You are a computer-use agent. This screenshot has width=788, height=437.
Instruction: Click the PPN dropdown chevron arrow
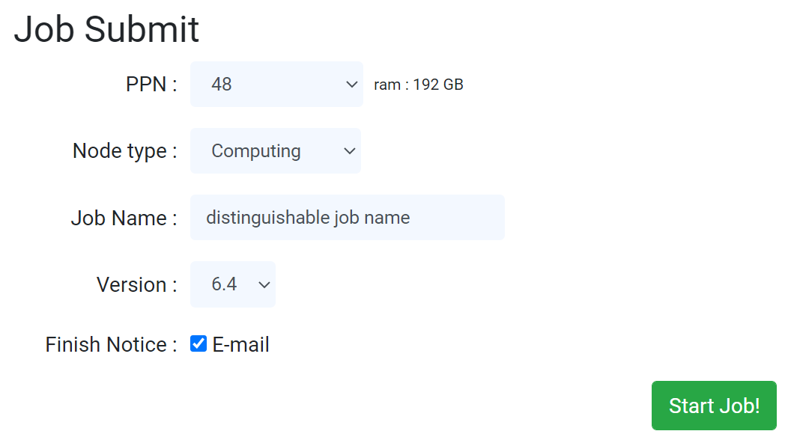(352, 85)
